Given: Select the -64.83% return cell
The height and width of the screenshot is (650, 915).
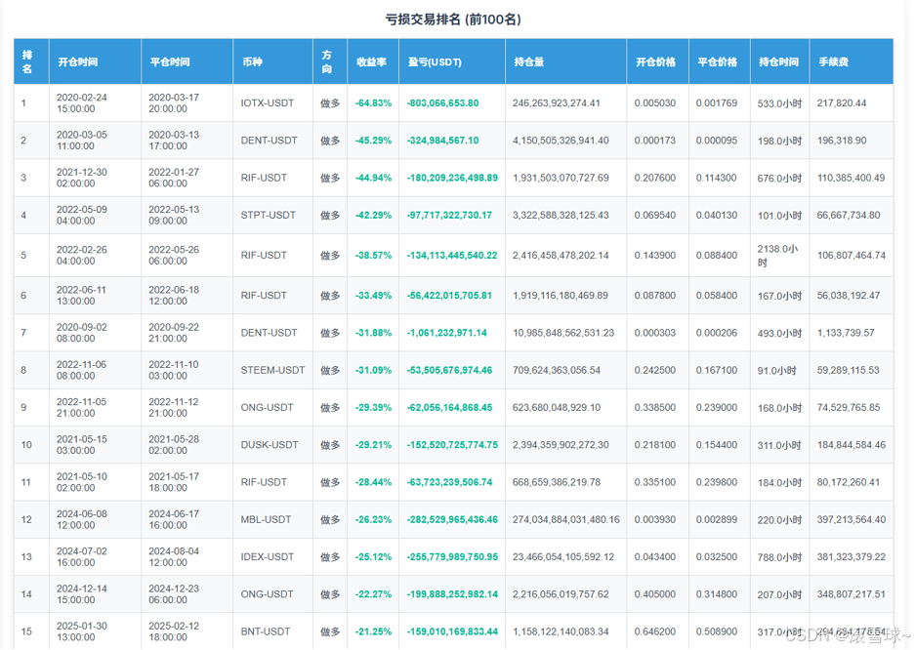Looking at the screenshot, I should pyautogui.click(x=373, y=103).
